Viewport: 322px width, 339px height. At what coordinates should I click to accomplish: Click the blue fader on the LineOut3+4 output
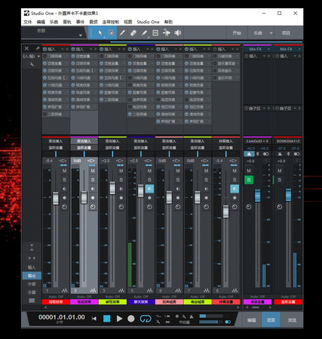pyautogui.click(x=258, y=195)
